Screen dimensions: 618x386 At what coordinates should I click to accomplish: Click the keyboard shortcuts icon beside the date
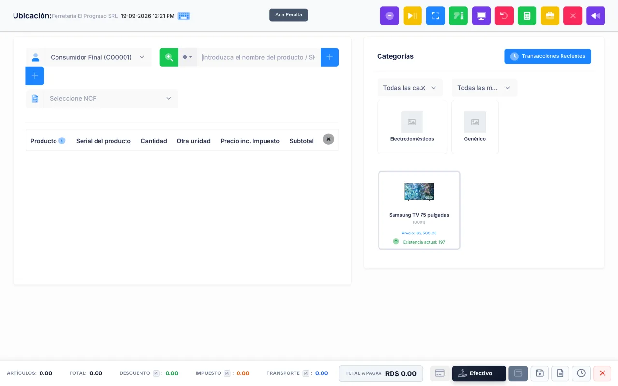[183, 16]
